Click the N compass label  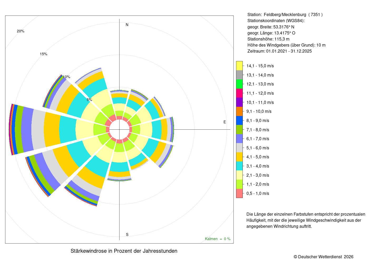coord(127,25)
